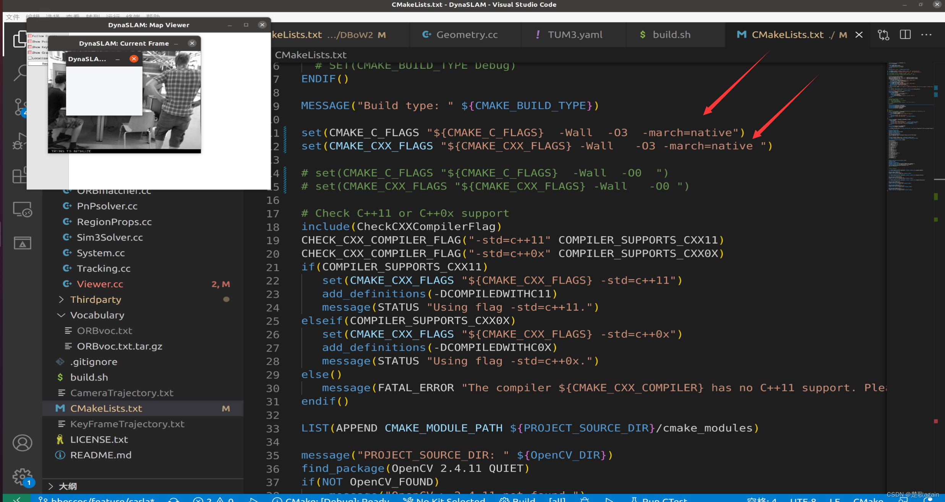Open the More Actions ellipsis in editor

926,35
